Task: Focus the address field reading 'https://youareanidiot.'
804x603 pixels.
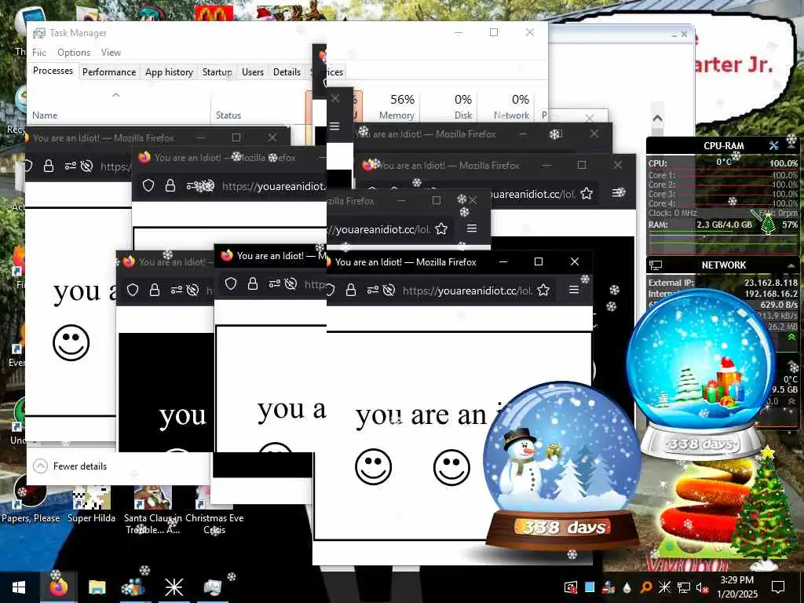Action: click(x=273, y=186)
